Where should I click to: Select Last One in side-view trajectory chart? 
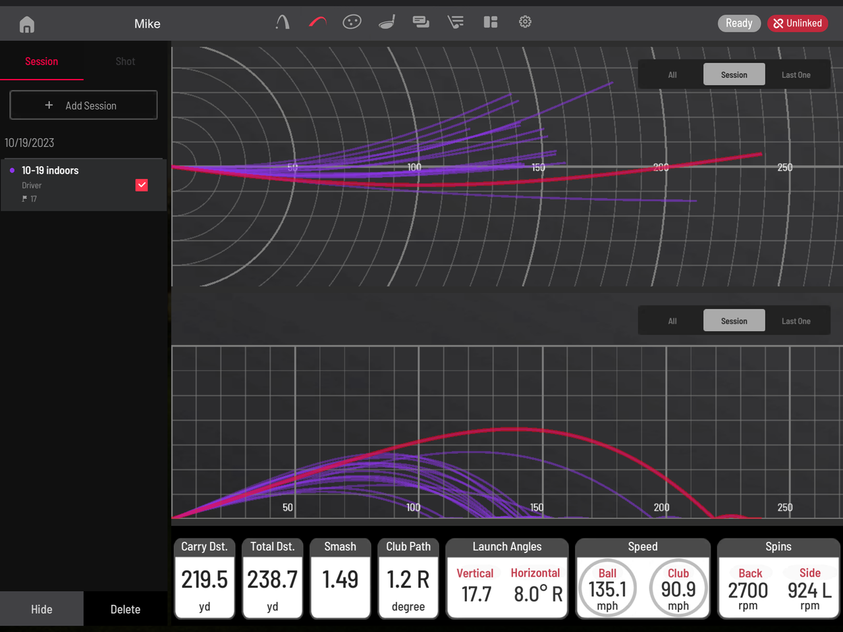[796, 321]
